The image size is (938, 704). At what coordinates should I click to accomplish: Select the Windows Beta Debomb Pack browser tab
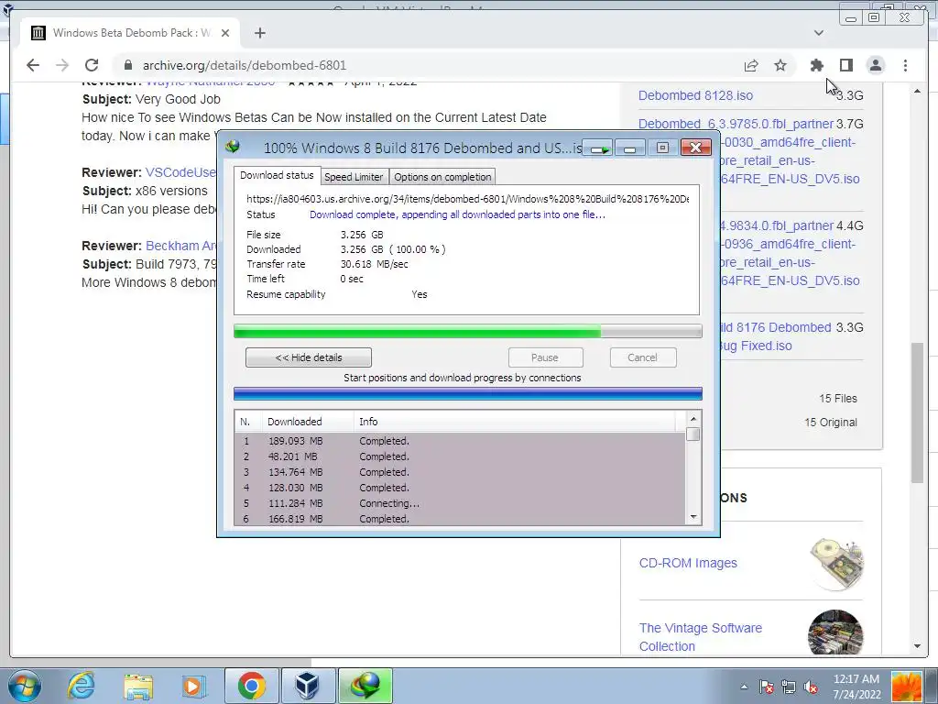pos(130,33)
